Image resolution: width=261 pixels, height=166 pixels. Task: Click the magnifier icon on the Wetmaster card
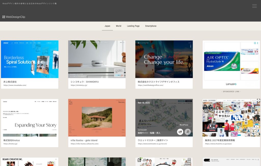(x=188, y=132)
